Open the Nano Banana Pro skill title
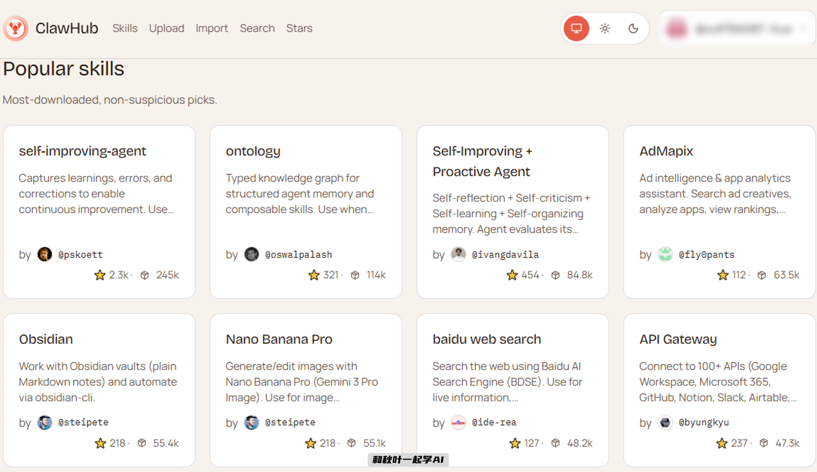817x472 pixels. [x=279, y=339]
